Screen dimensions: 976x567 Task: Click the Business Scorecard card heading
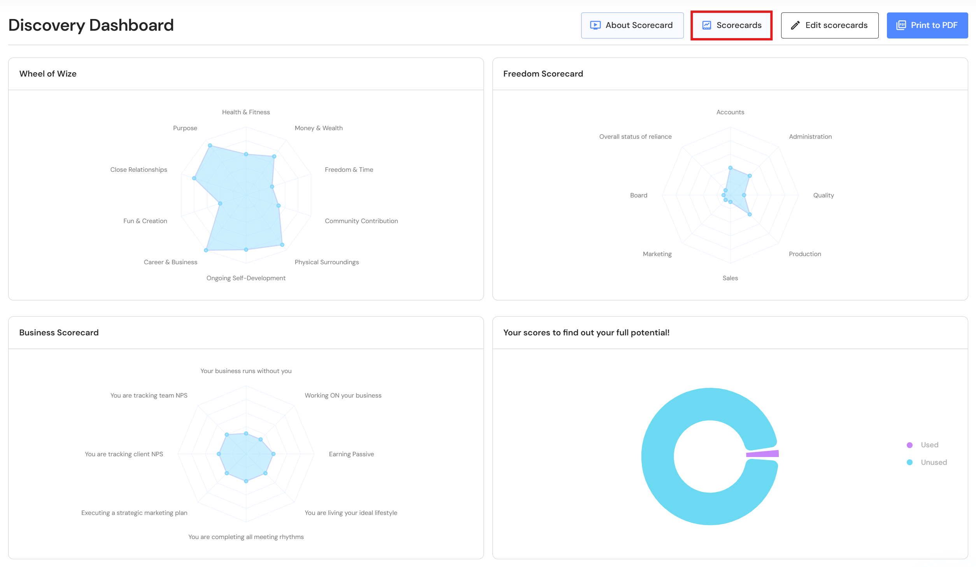coord(59,333)
